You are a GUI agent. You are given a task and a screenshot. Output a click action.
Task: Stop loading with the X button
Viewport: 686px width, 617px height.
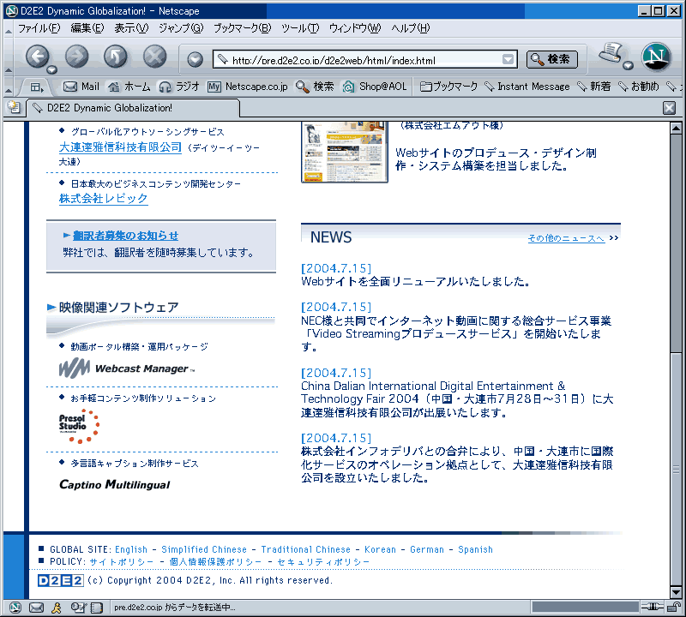point(155,57)
